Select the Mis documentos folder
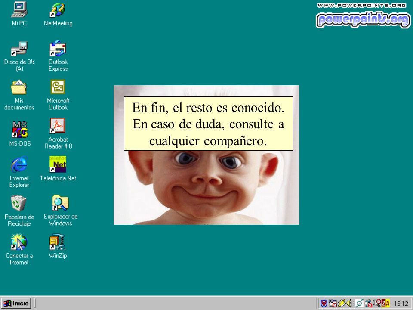413x310 pixels. click(19, 95)
